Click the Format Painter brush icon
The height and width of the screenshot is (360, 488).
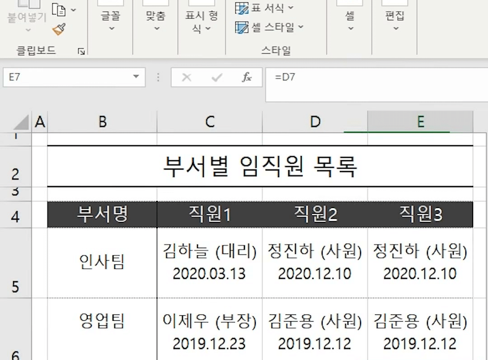tap(59, 29)
